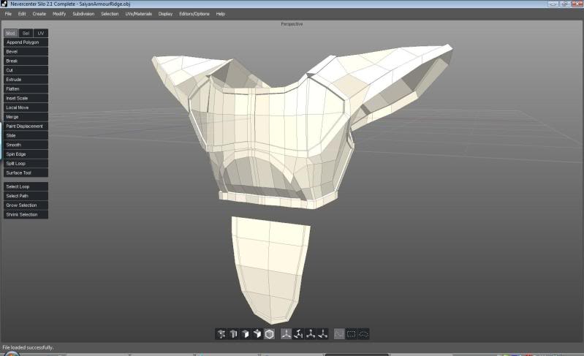Switch to the UV tab
The height and width of the screenshot is (356, 584).
[x=41, y=33]
